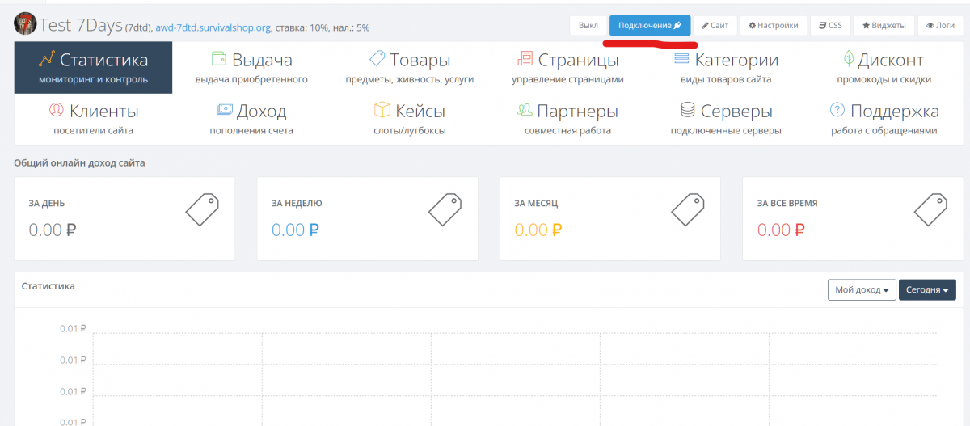Click the Товары tag icon

pos(377,60)
